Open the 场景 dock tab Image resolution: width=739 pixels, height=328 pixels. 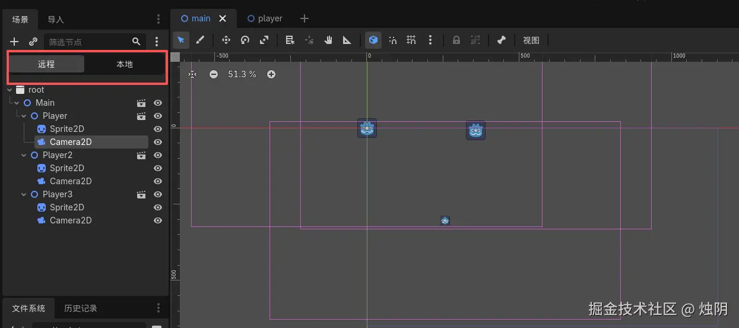20,19
